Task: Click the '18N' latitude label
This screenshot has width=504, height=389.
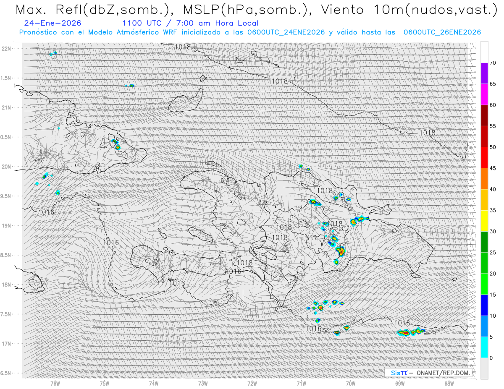Action: [7, 285]
